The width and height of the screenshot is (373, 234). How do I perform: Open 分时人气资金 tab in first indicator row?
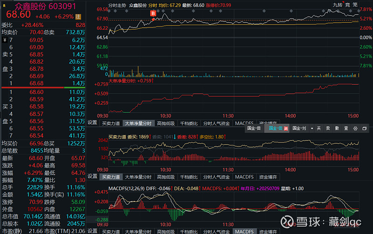216,123
